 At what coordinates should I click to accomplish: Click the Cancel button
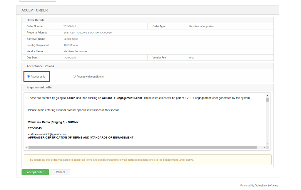click(60, 172)
